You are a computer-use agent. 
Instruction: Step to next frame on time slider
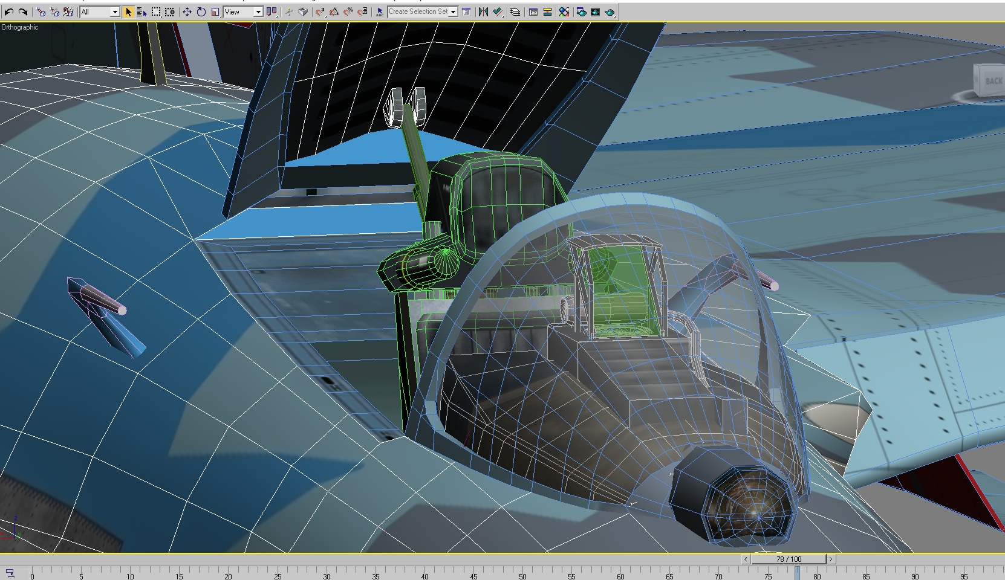[x=831, y=559]
